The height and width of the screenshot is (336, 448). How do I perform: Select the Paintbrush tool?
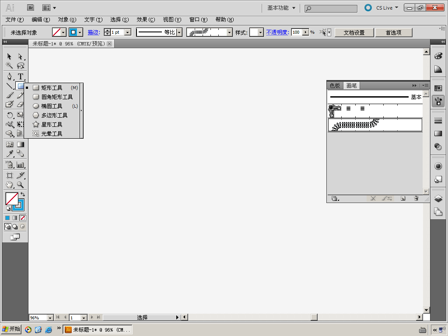pos(9,95)
